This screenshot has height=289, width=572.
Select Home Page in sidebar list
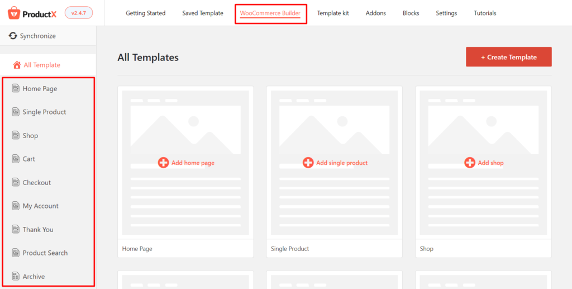pyautogui.click(x=40, y=88)
